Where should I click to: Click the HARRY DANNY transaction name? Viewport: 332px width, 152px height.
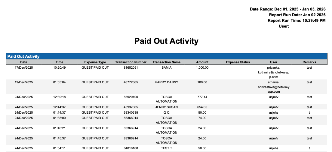click(166, 82)
